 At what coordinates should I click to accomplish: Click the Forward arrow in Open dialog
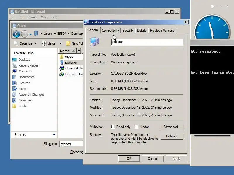[25, 34]
